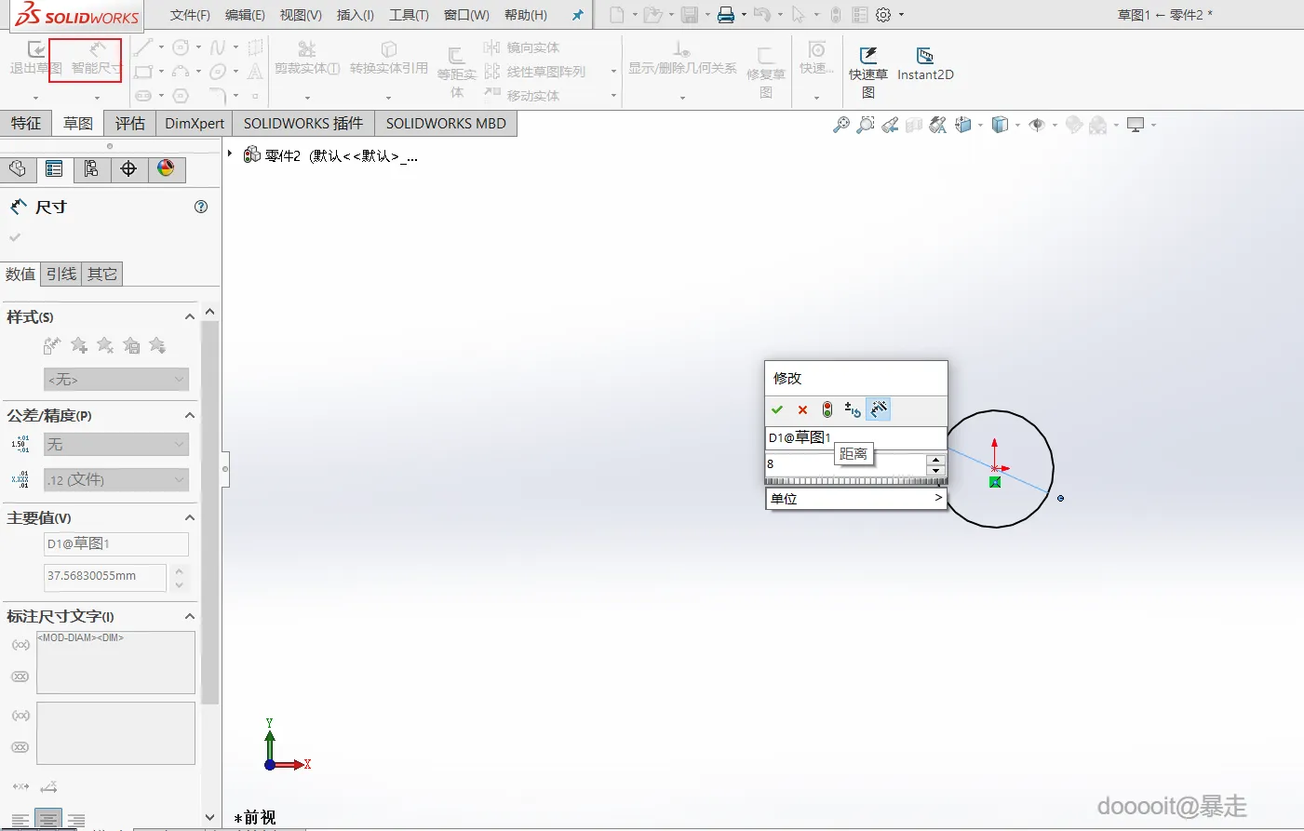The height and width of the screenshot is (831, 1304).
Task: Click the mark dimension for drawing icon
Action: [x=879, y=409]
